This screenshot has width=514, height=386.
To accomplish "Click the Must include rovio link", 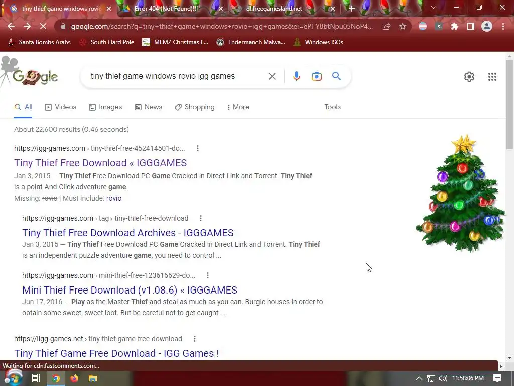I will tap(114, 198).
